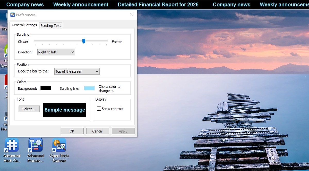Select General Settings tab
The image size is (309, 171).
24,25
